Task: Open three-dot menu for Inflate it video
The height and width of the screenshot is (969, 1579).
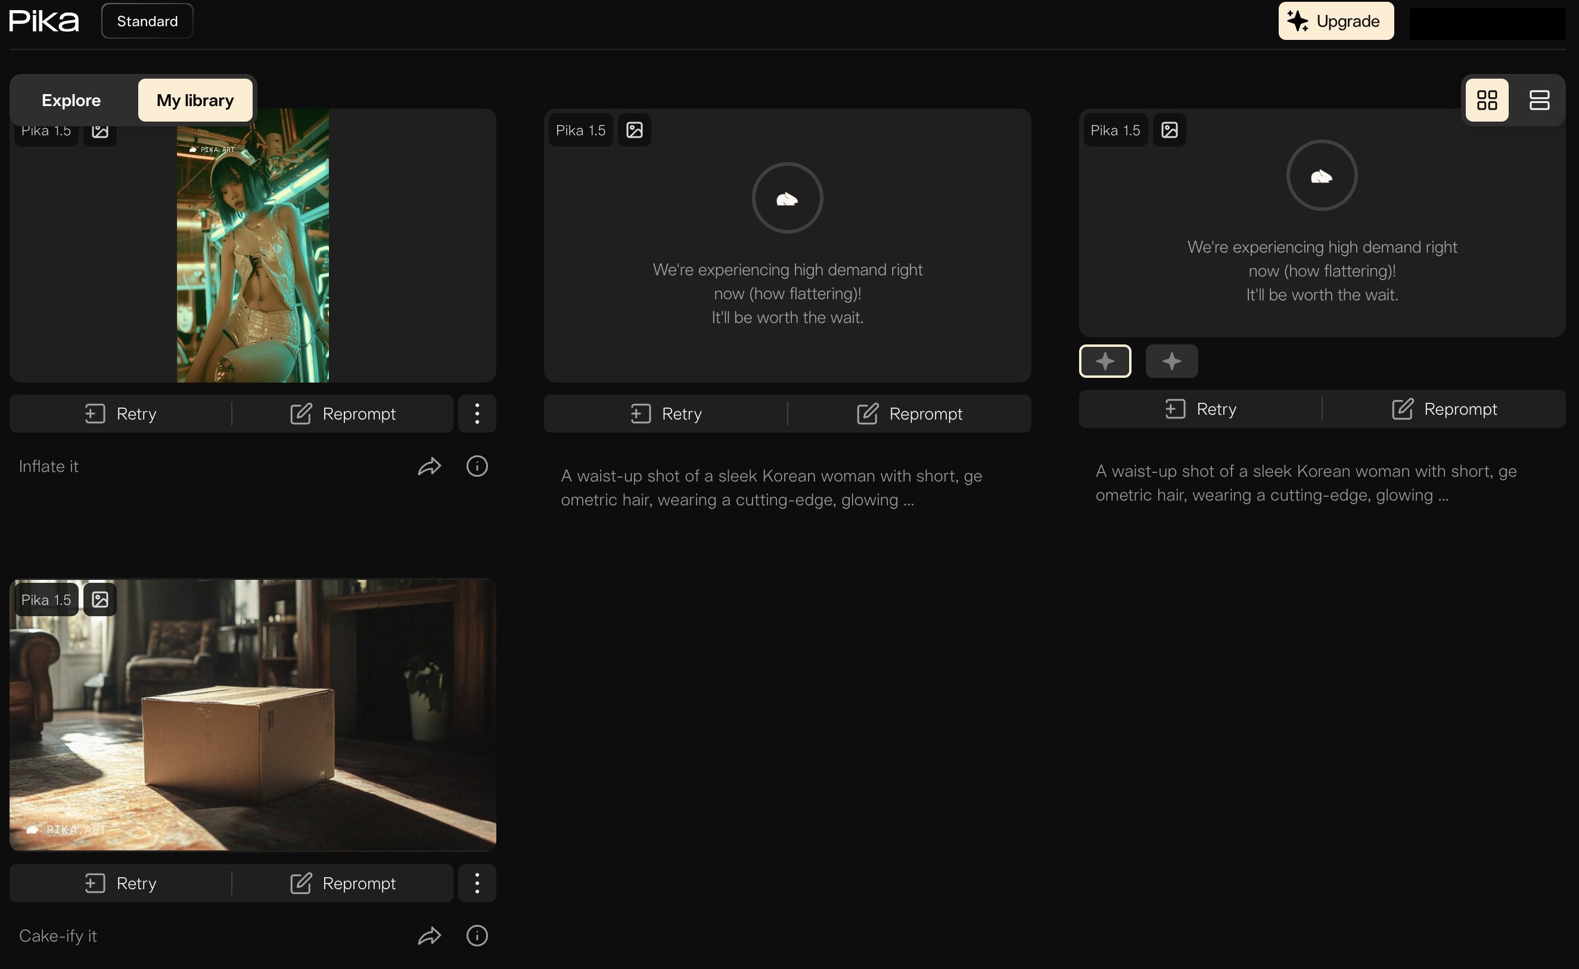Action: pyautogui.click(x=477, y=414)
